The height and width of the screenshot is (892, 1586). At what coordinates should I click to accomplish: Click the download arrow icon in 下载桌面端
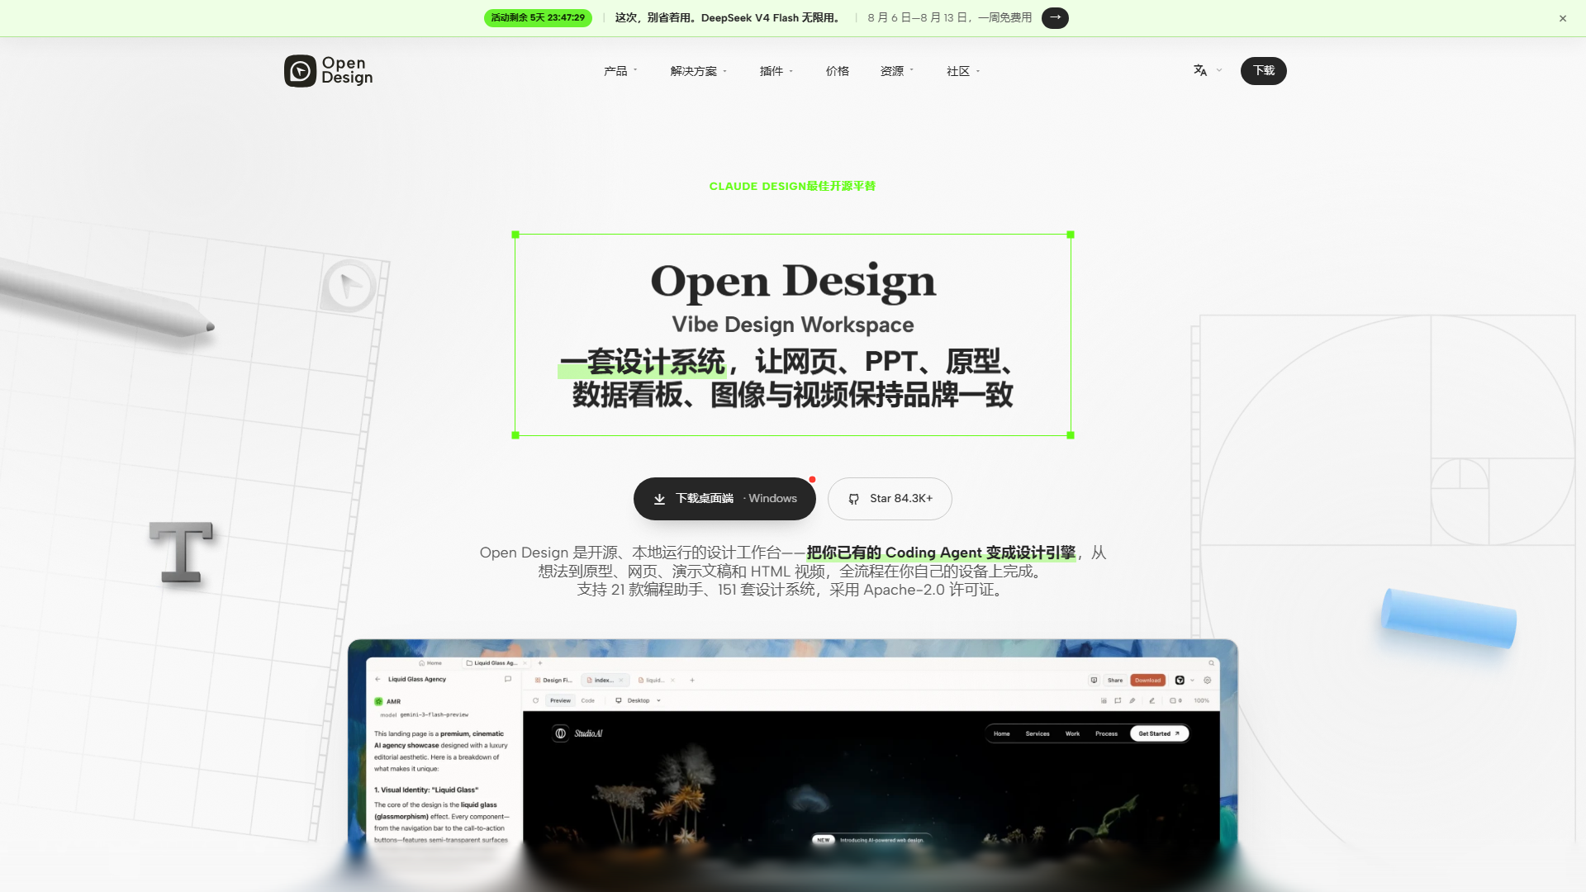click(659, 499)
